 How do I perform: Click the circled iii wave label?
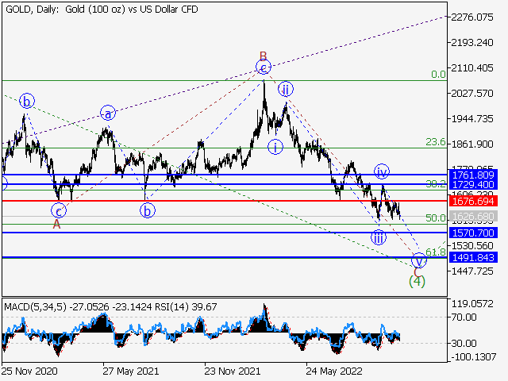point(379,237)
